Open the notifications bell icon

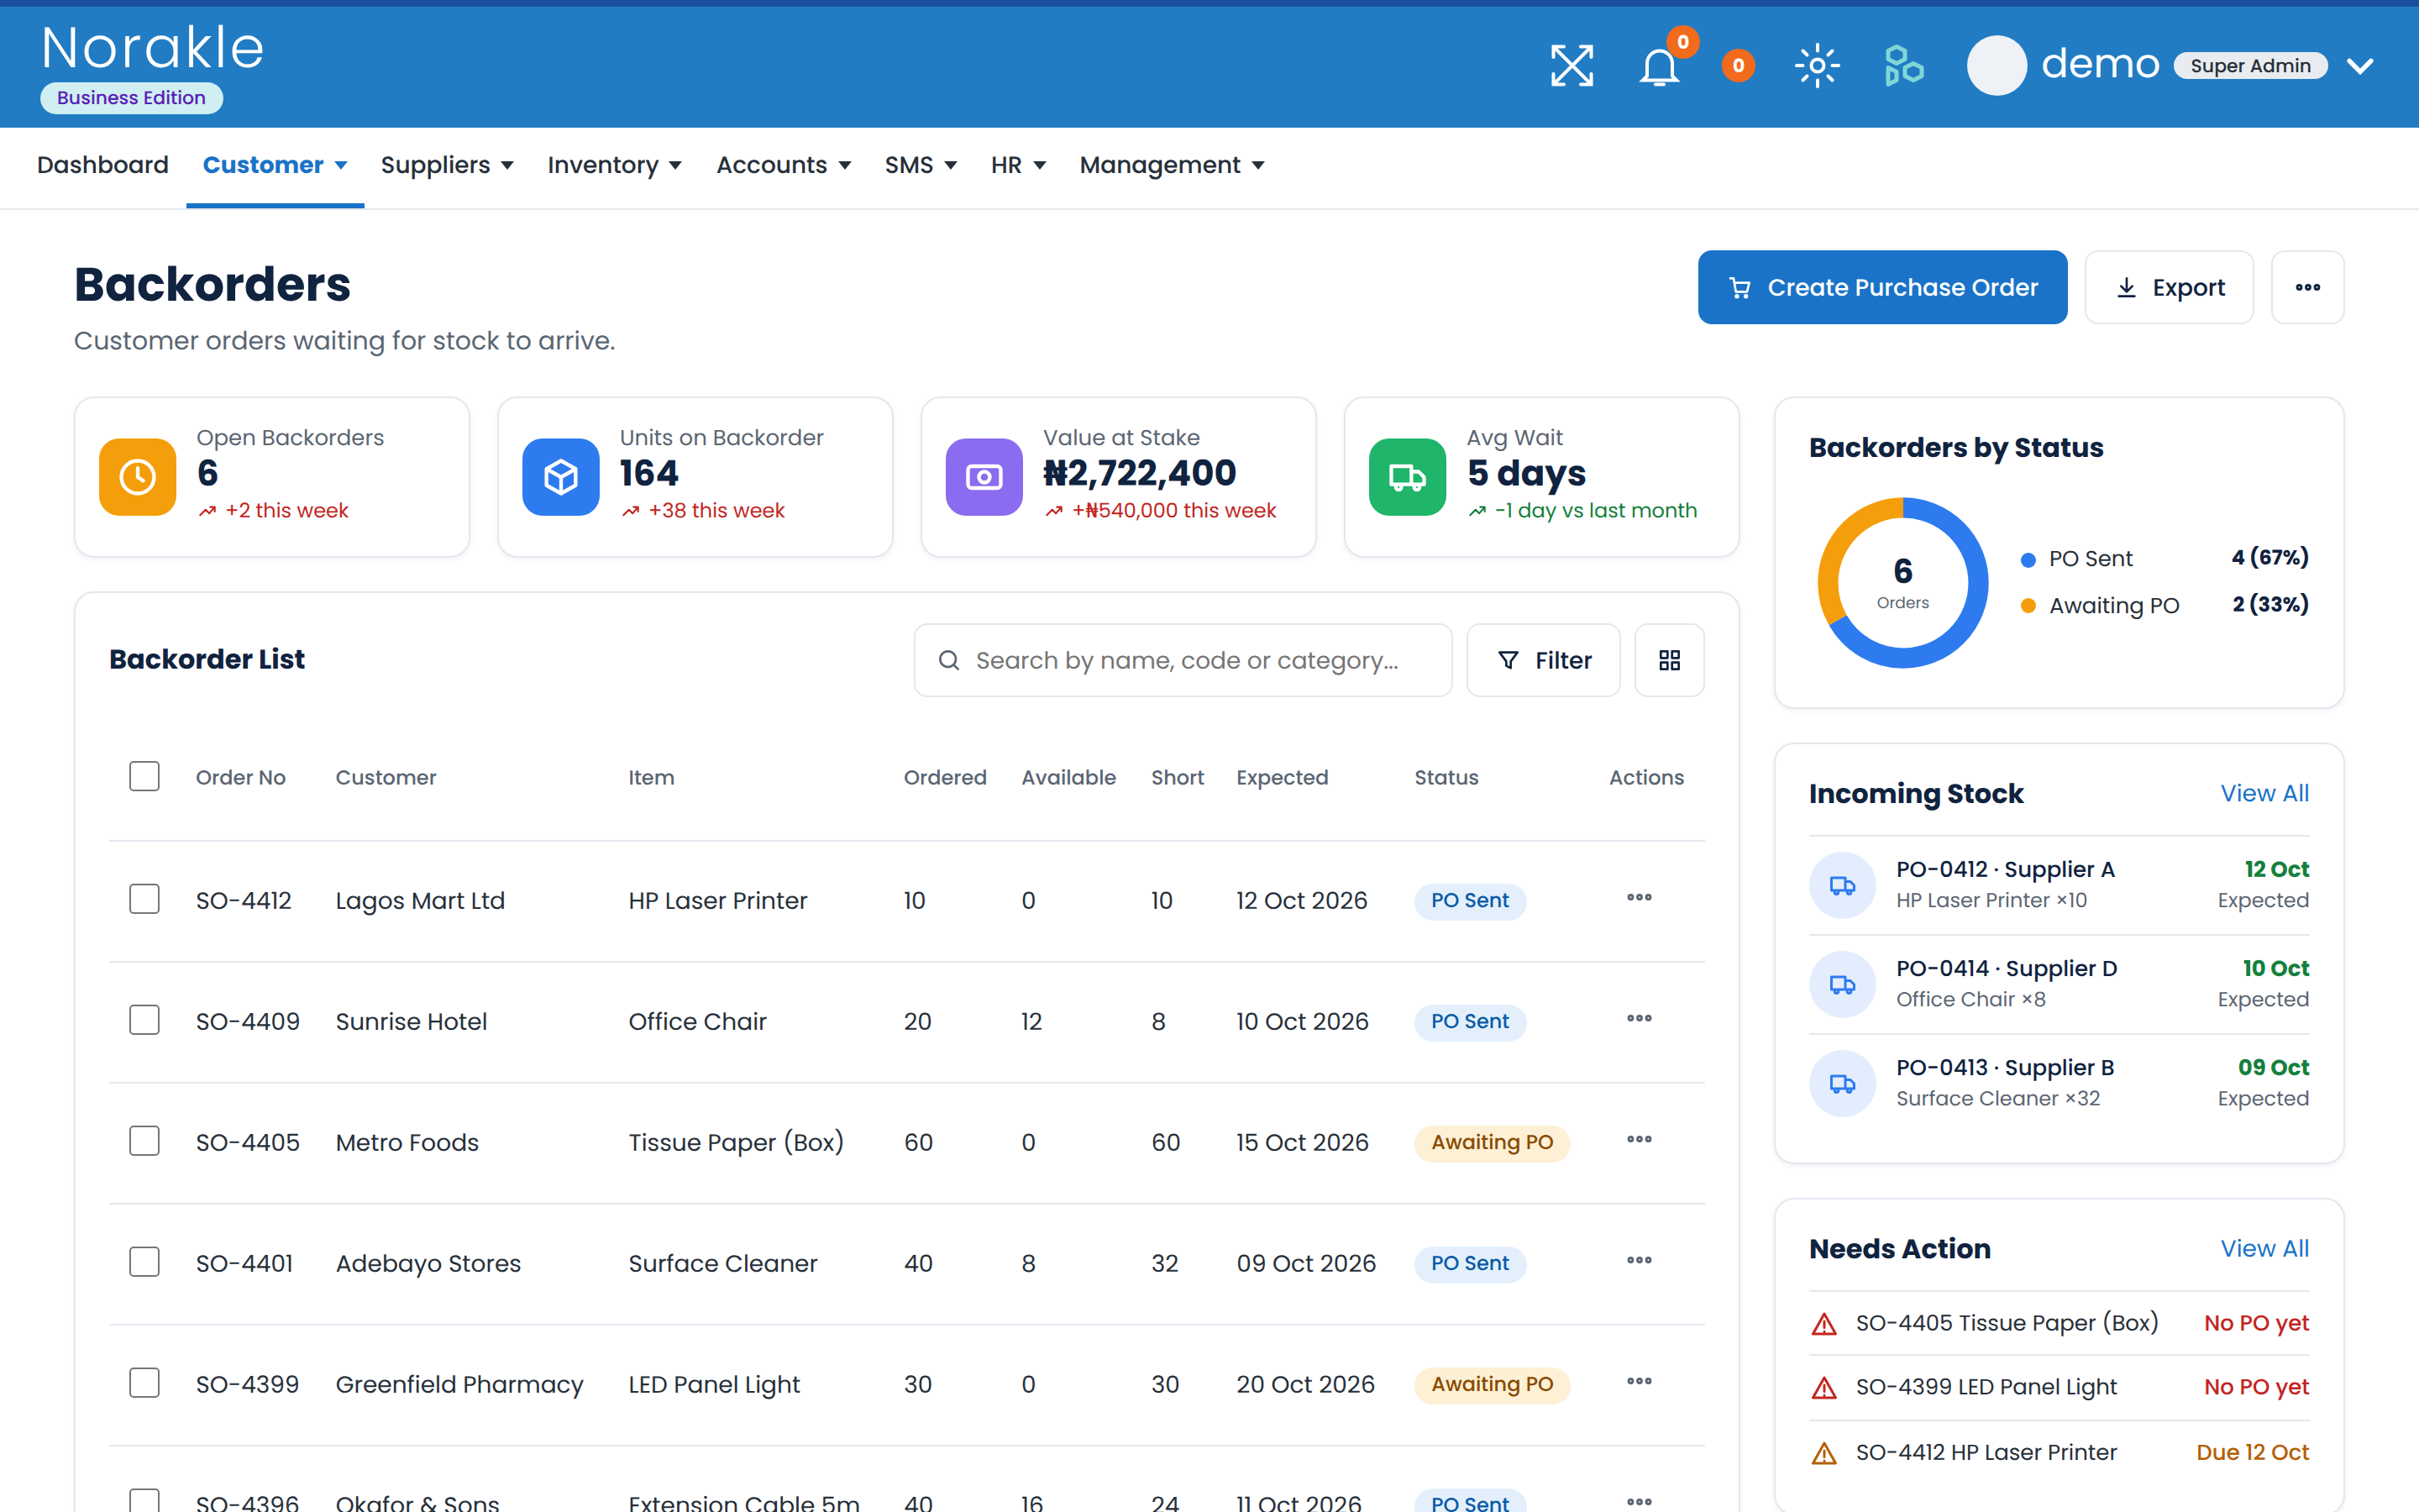[1660, 67]
